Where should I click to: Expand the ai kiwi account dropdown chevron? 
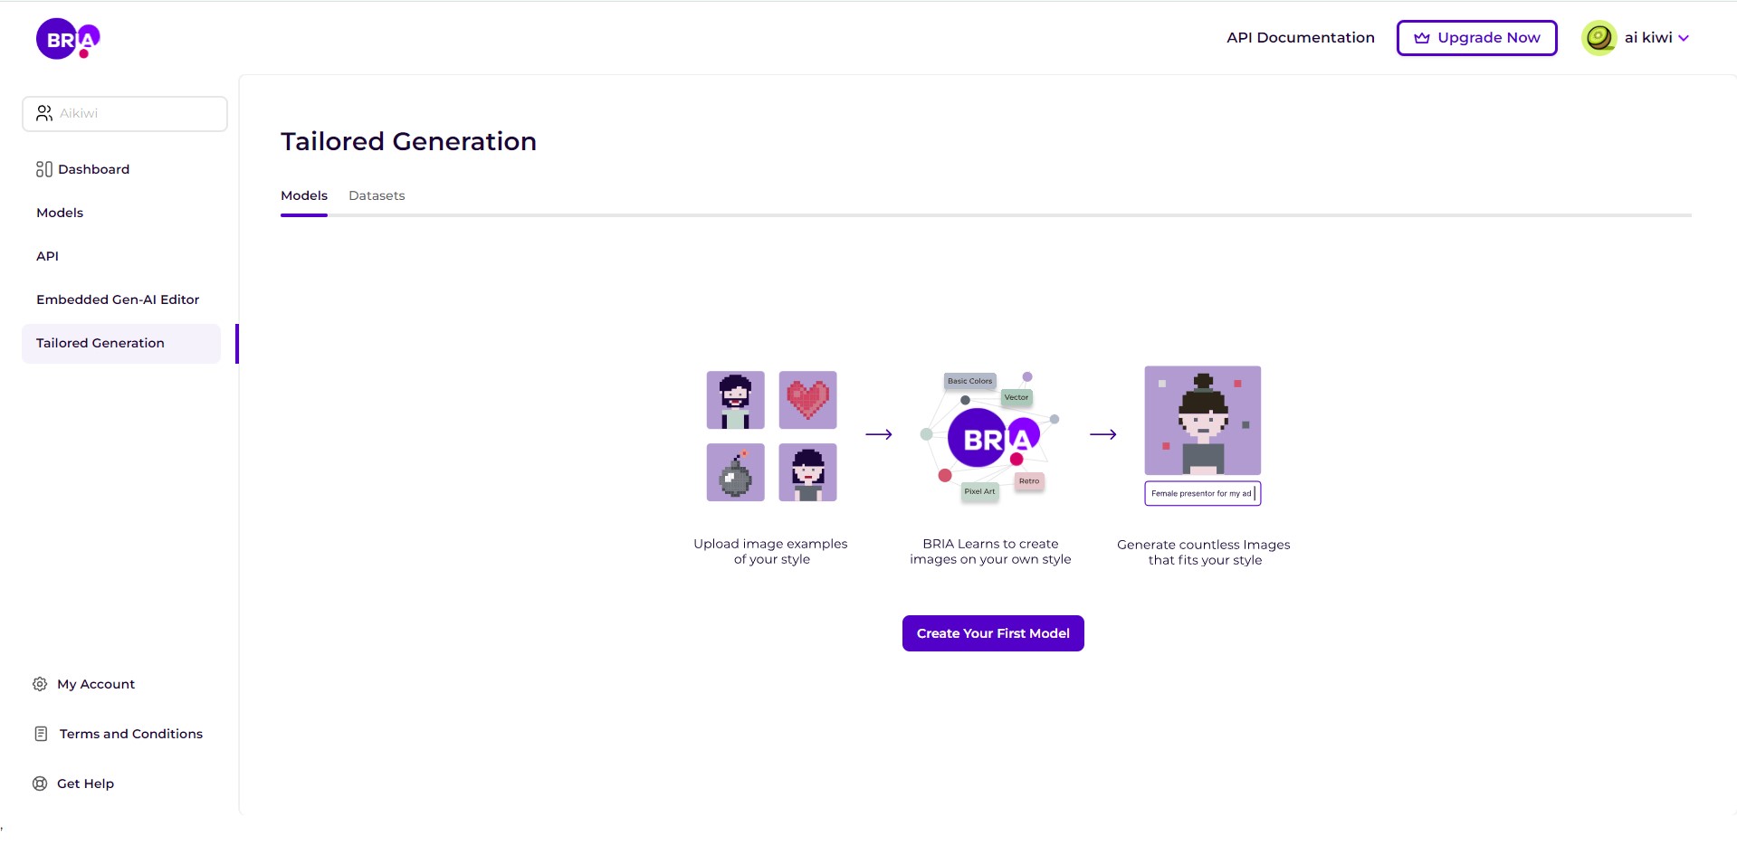click(x=1684, y=38)
